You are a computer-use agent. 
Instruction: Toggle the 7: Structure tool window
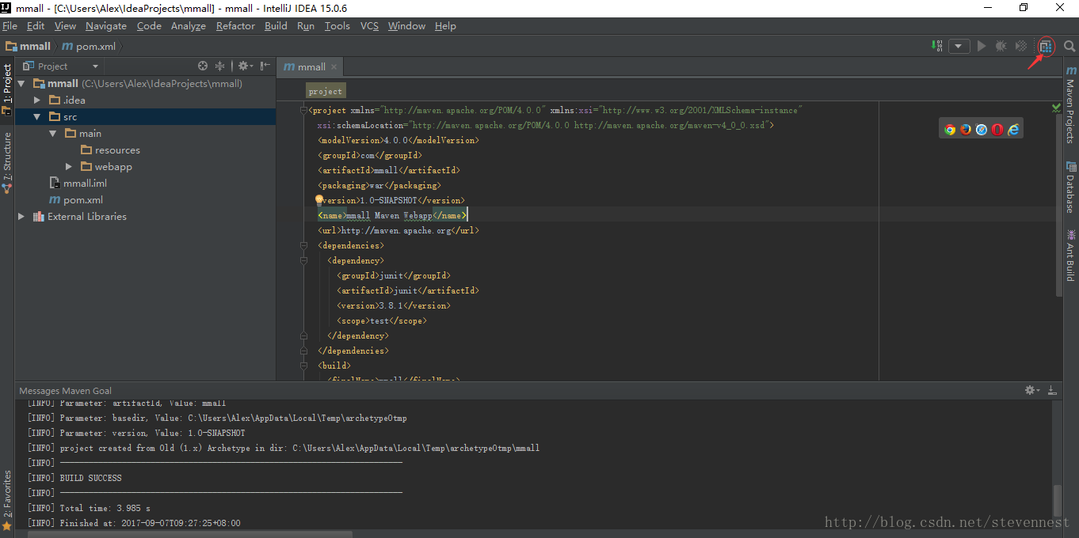point(7,162)
